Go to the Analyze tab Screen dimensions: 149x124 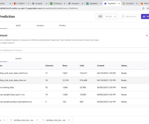click(x=40, y=26)
